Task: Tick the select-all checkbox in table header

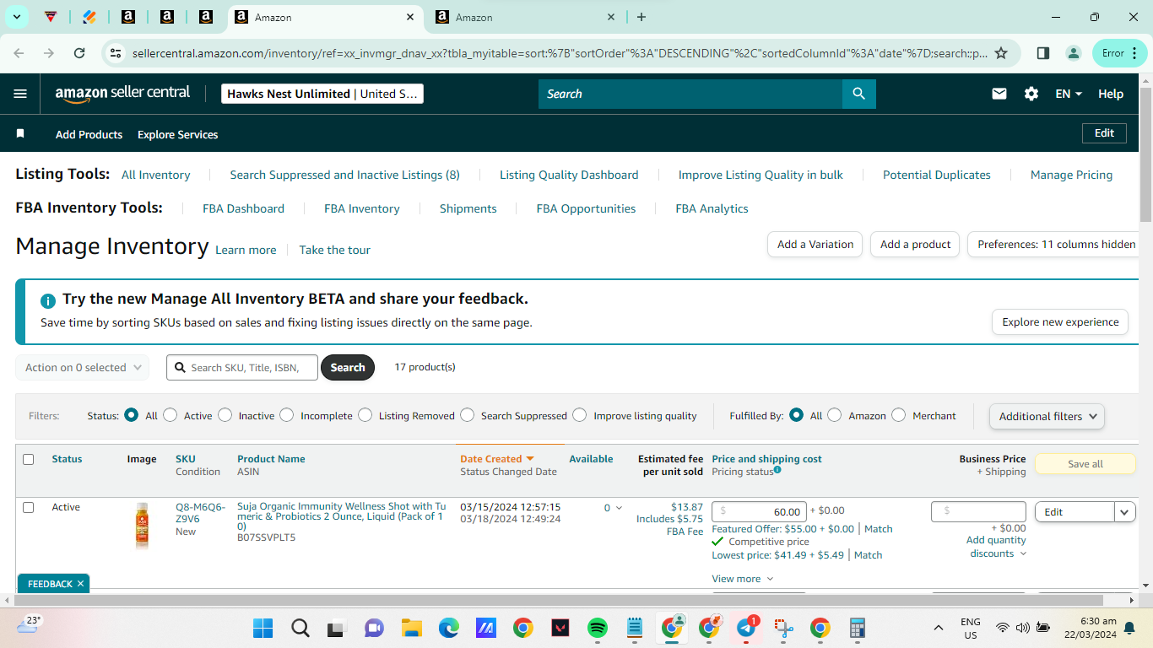Action: pyautogui.click(x=29, y=460)
